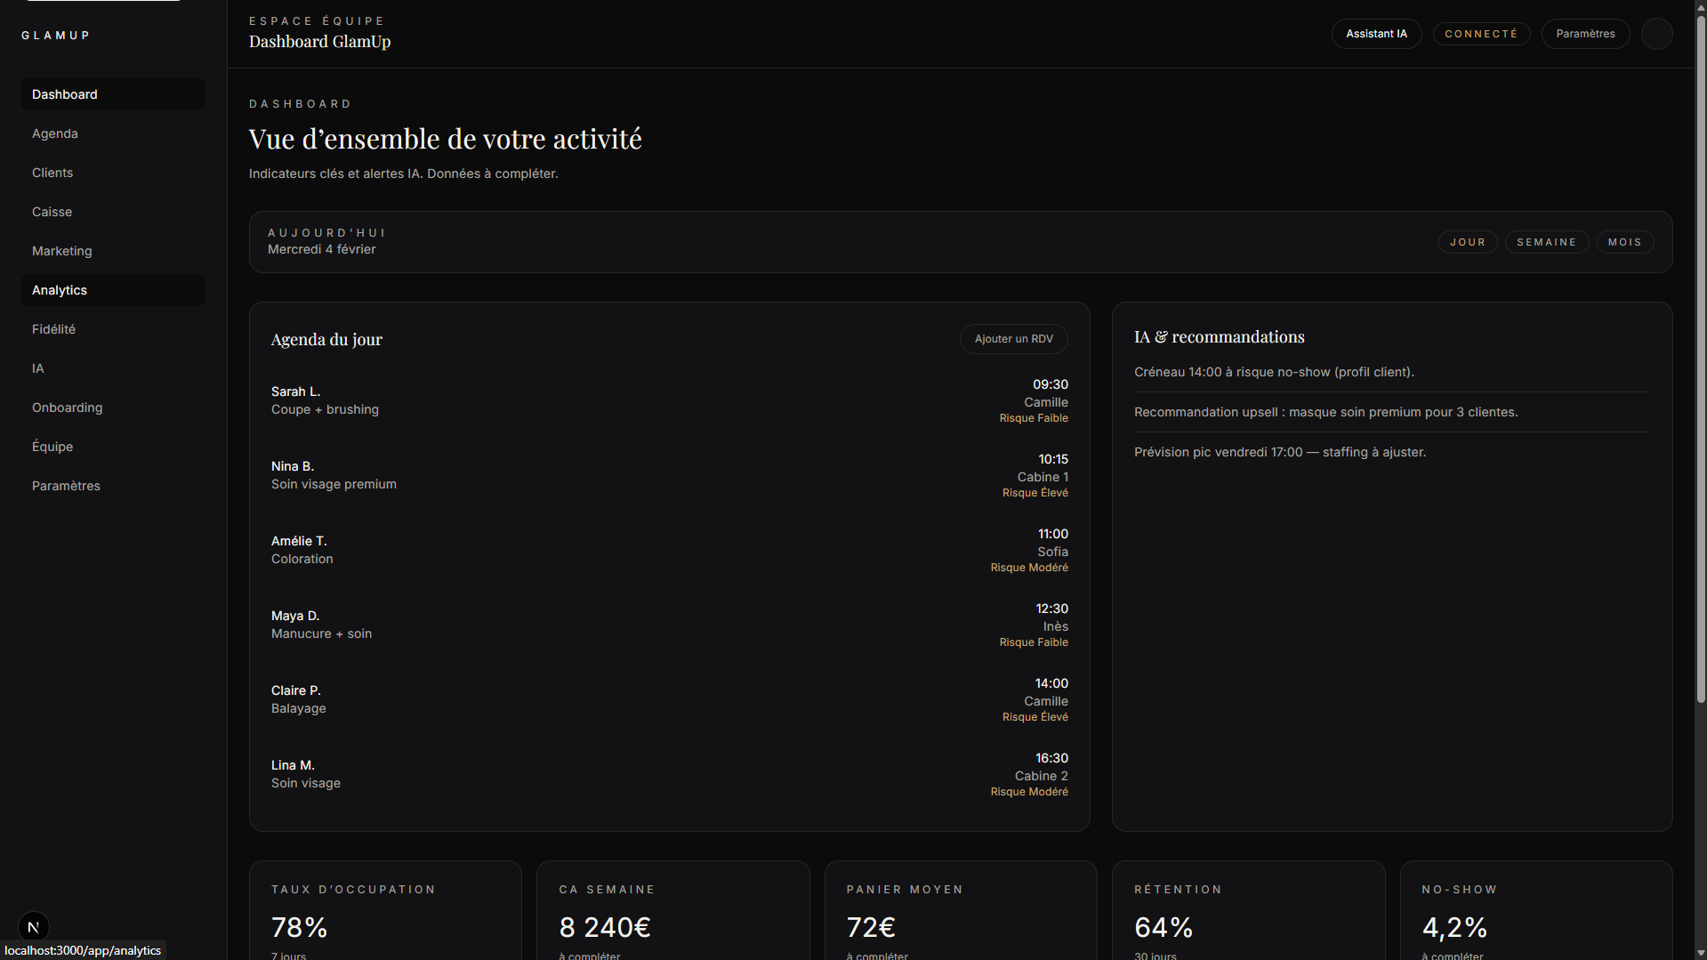
Task: Open Analytics in the sidebar
Action: click(x=60, y=290)
